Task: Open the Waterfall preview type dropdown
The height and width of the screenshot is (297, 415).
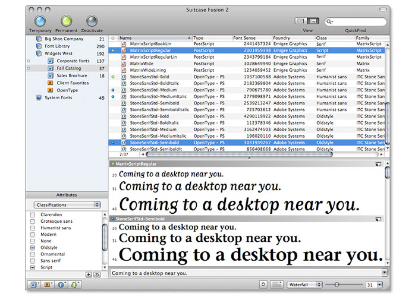Action: pyautogui.click(x=304, y=285)
